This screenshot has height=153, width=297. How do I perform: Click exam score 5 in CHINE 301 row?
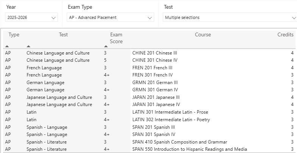click(x=105, y=60)
